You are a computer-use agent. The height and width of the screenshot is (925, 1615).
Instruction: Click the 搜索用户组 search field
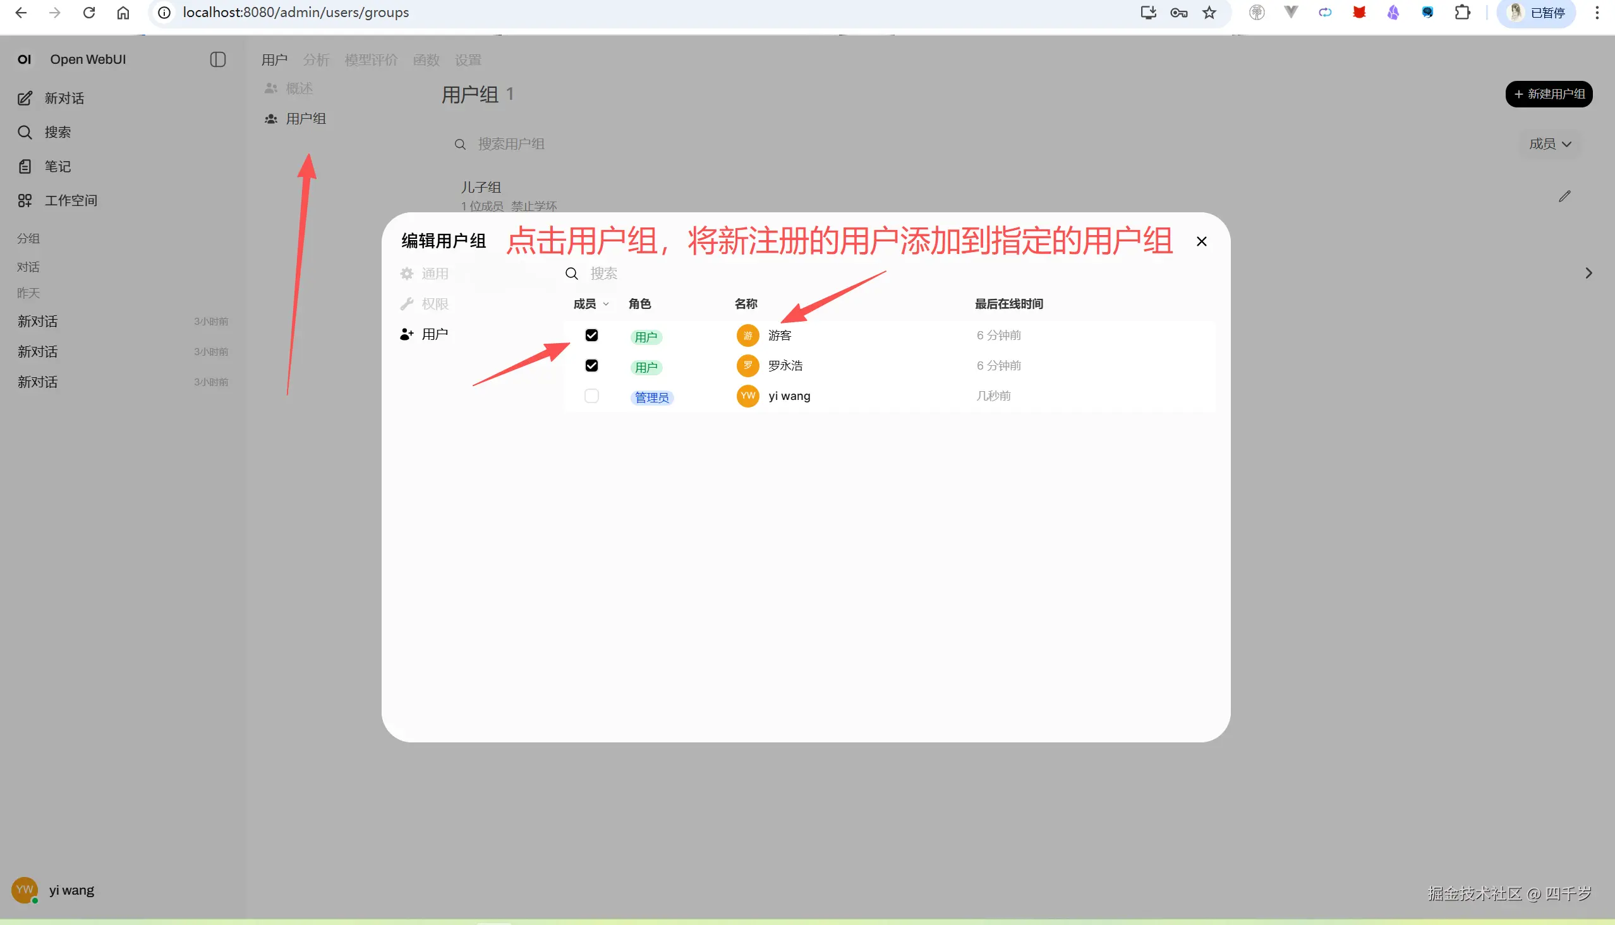pos(511,143)
